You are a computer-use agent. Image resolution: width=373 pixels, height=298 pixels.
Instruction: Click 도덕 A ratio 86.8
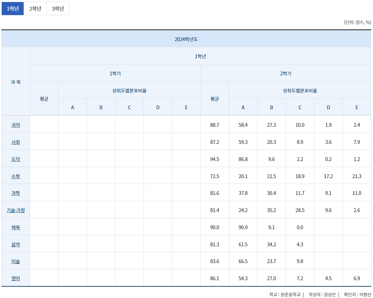click(x=243, y=159)
